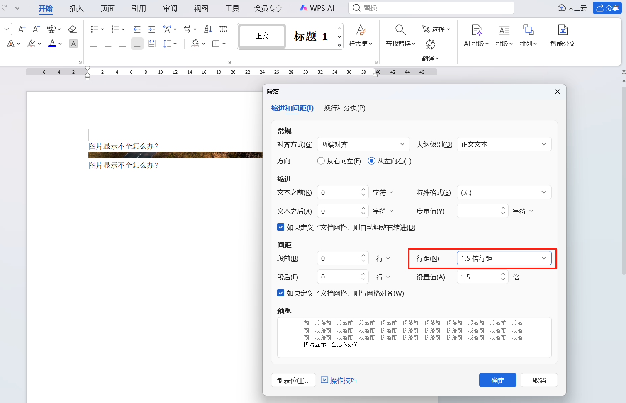Open the 行距 line spacing dropdown
The height and width of the screenshot is (403, 626).
tap(504, 258)
